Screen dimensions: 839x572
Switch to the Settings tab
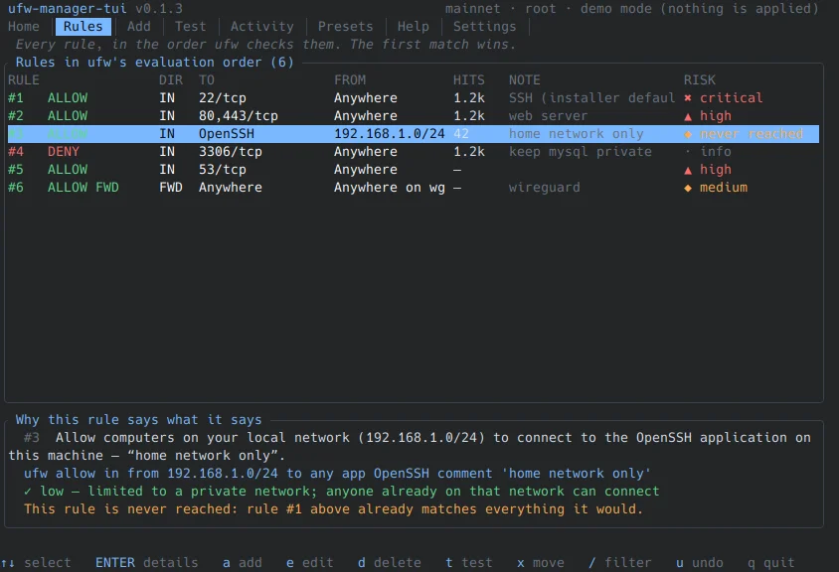pyautogui.click(x=485, y=26)
